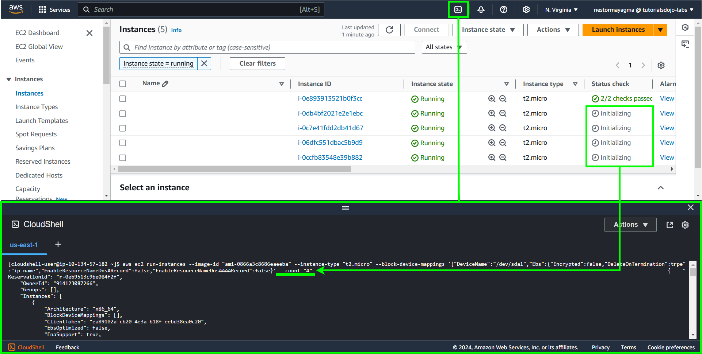
Task: Add a new CloudShell tab
Action: pos(58,244)
